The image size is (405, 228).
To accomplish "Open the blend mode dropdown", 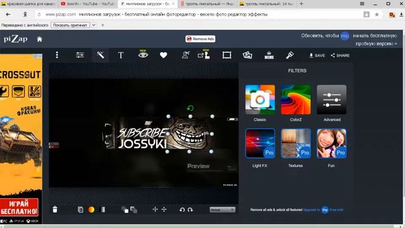I will point(222,210).
